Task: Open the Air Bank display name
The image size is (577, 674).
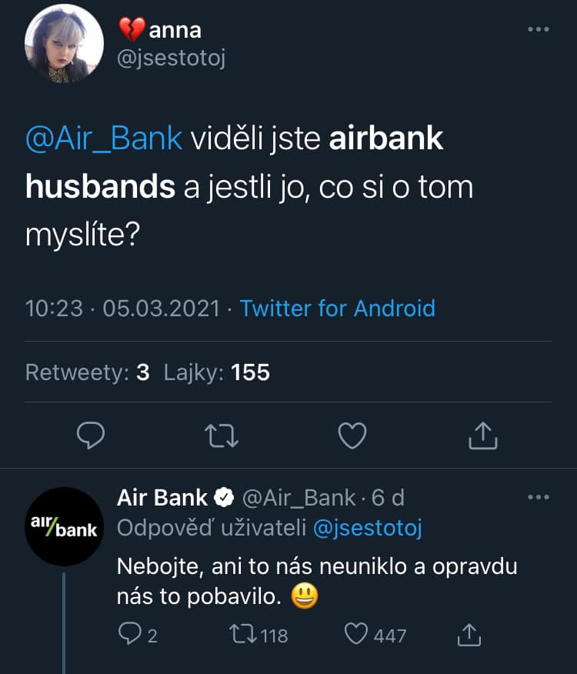Action: [162, 498]
